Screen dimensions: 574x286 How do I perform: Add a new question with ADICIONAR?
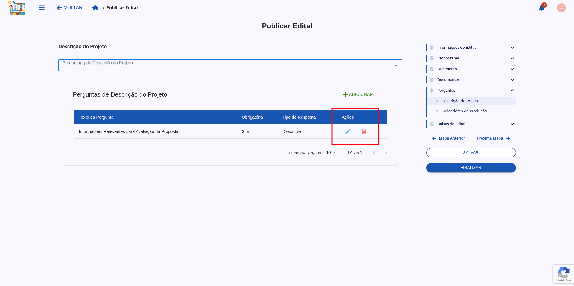point(358,94)
